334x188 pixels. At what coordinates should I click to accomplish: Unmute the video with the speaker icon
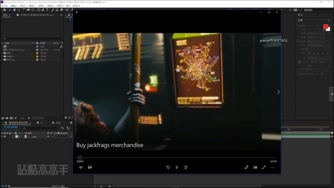pos(81,167)
